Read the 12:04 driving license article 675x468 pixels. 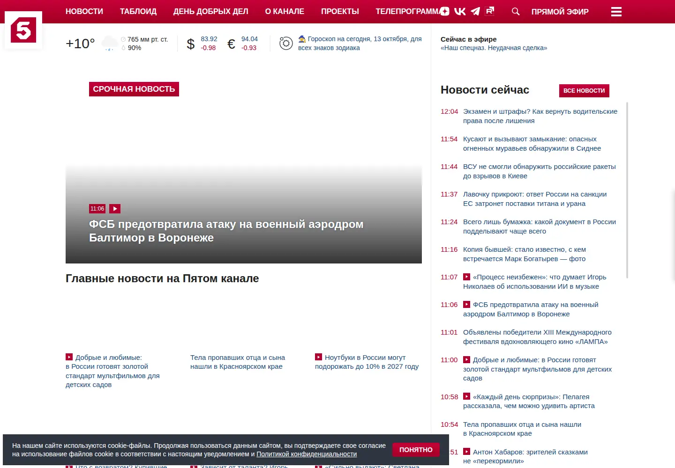point(540,116)
